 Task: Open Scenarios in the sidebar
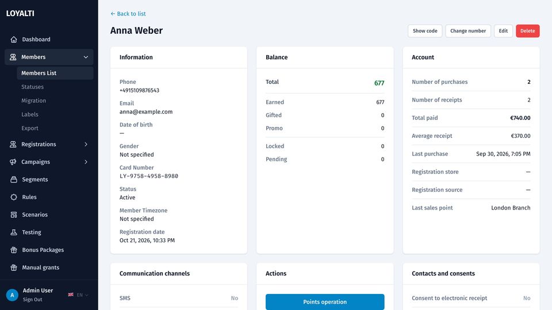click(x=49, y=214)
